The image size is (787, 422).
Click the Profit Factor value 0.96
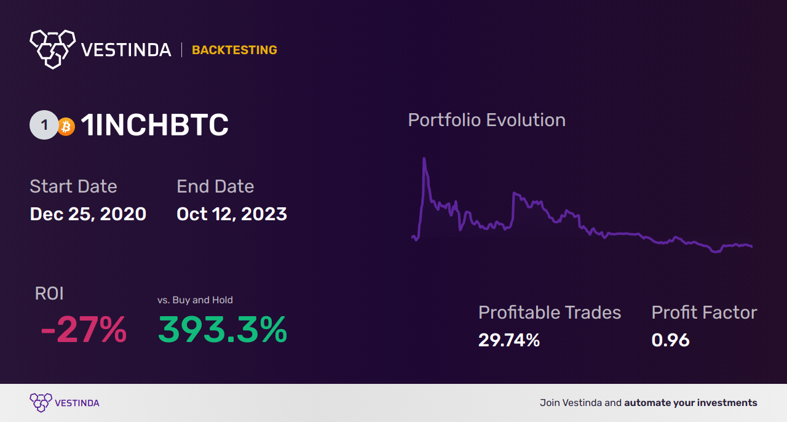(670, 340)
